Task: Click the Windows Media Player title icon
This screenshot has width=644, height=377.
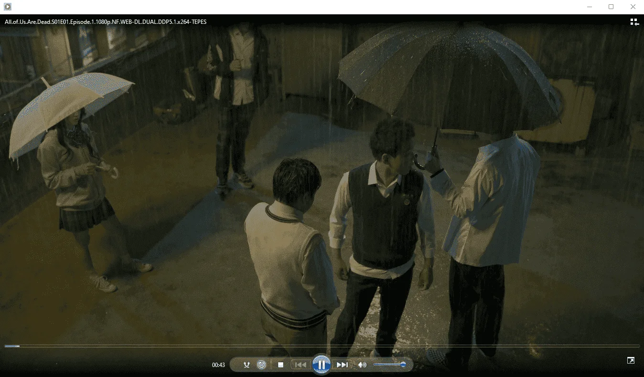Action: [x=7, y=7]
